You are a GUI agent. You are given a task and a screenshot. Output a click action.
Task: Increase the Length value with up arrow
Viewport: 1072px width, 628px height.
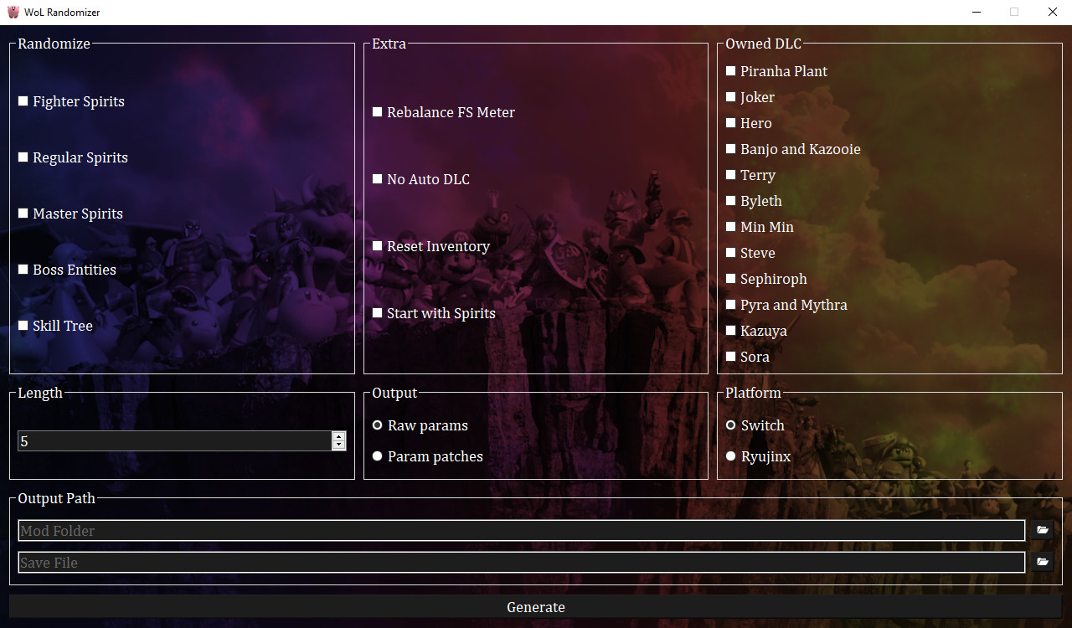338,436
